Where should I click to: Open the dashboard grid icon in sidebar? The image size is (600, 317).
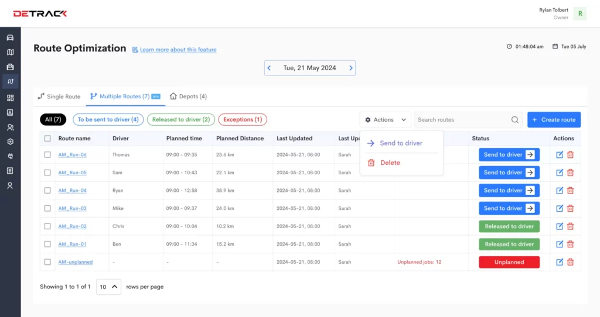pyautogui.click(x=11, y=98)
